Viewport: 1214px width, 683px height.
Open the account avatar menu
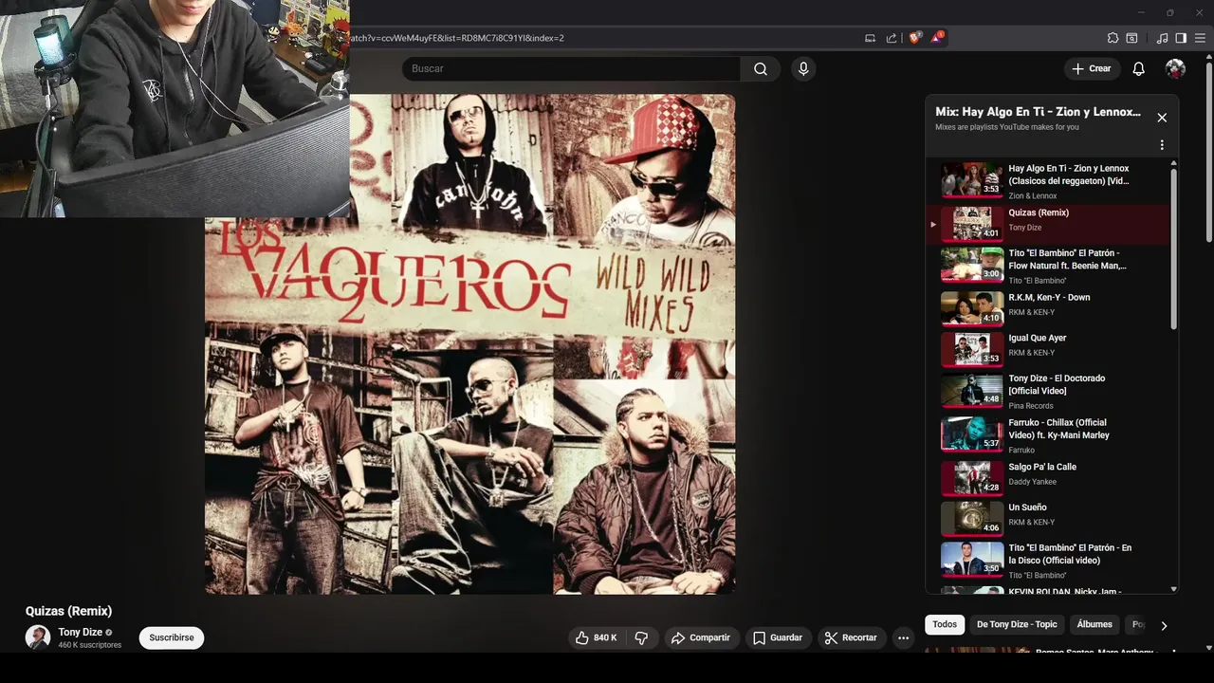click(x=1175, y=68)
